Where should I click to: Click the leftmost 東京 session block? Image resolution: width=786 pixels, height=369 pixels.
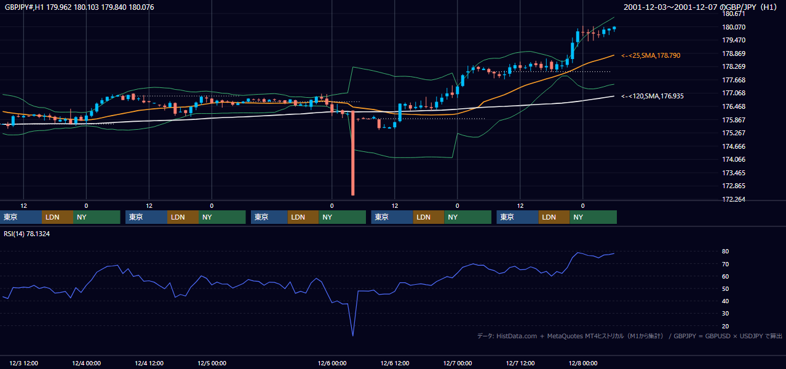(21, 217)
